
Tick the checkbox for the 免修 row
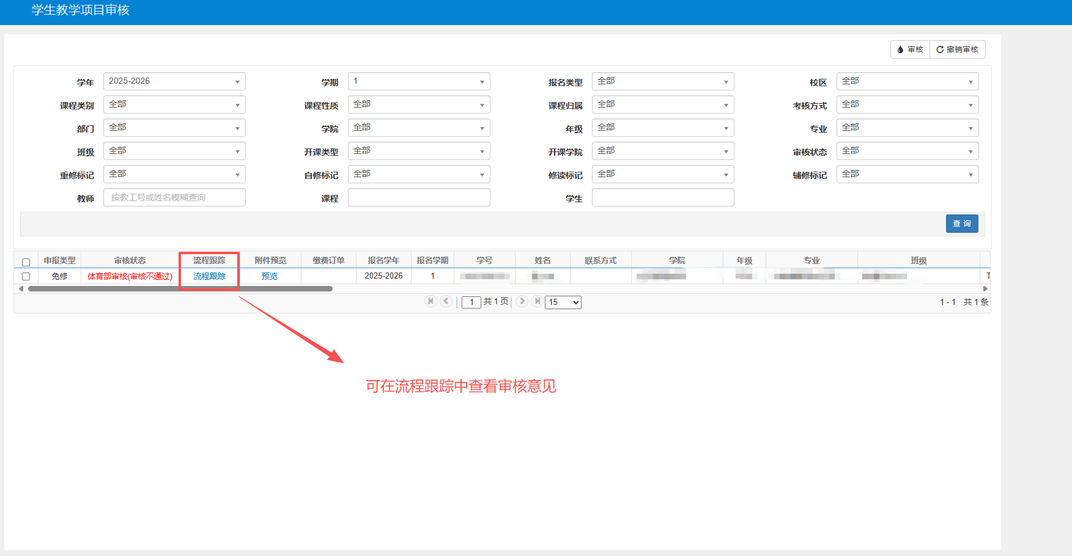tap(26, 277)
